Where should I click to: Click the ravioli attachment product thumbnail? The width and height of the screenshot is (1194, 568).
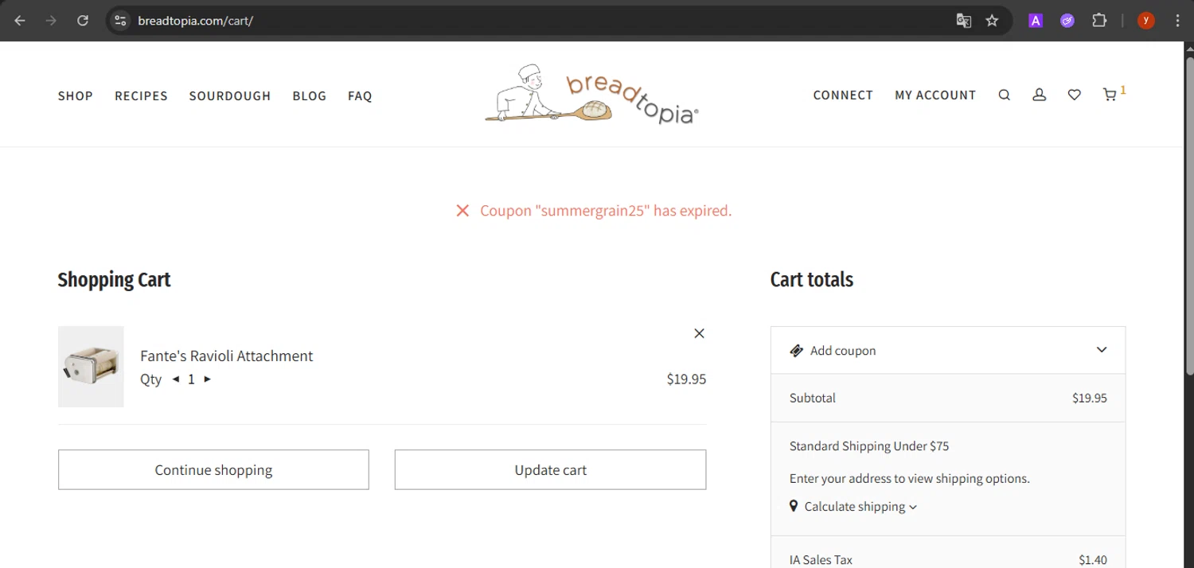pyautogui.click(x=91, y=367)
